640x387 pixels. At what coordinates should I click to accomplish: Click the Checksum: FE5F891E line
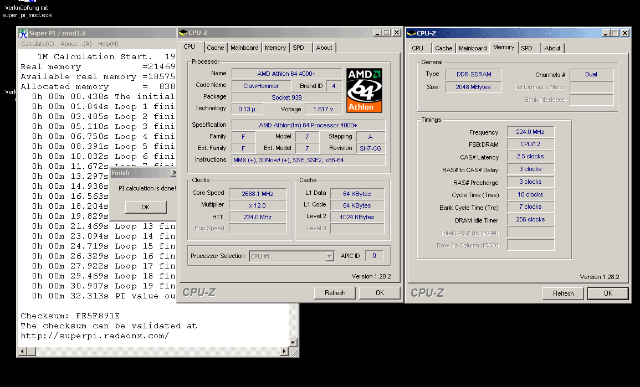coord(70,316)
